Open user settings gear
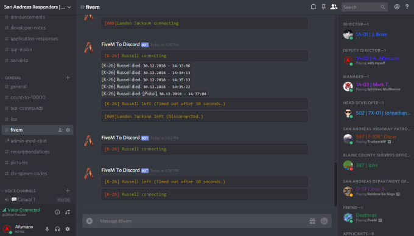 coord(68,229)
